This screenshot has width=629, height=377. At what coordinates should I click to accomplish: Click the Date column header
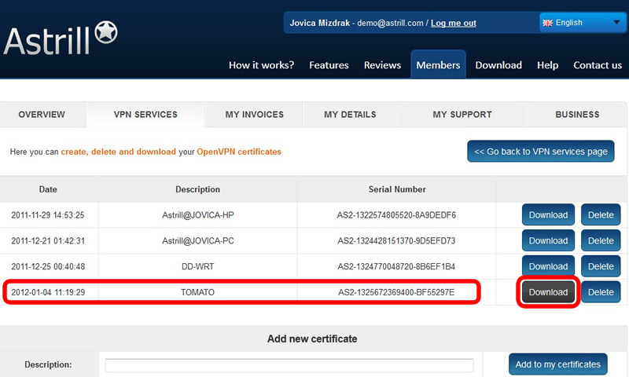[48, 189]
